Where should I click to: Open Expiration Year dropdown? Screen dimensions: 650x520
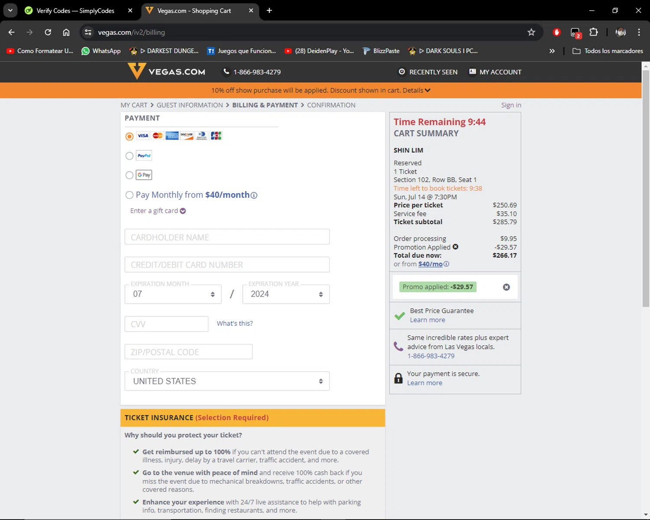coord(286,294)
